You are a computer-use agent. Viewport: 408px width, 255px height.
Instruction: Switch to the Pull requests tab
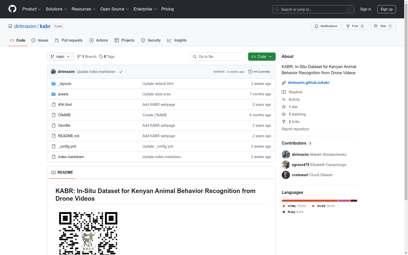pyautogui.click(x=69, y=40)
